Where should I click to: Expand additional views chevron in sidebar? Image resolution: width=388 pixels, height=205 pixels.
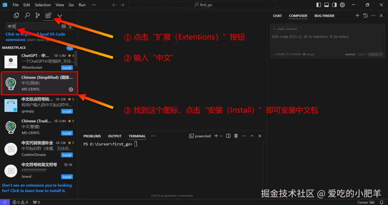60,16
